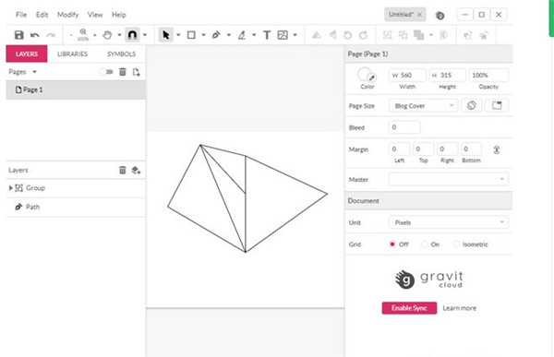Select the Hand pan tool
Viewport: 554px width, 357px height.
[x=107, y=35]
